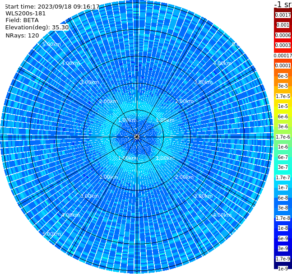The image size is (292, 274).
Task: Select the 0.0001 colorbar label
Action: click(283, 65)
